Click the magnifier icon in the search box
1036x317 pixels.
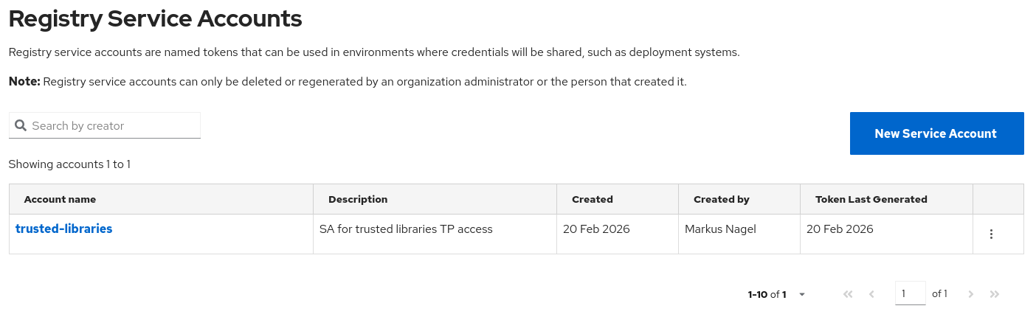(21, 126)
